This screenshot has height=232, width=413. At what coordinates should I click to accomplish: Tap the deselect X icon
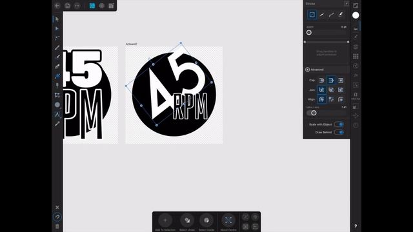pyautogui.click(x=57, y=208)
